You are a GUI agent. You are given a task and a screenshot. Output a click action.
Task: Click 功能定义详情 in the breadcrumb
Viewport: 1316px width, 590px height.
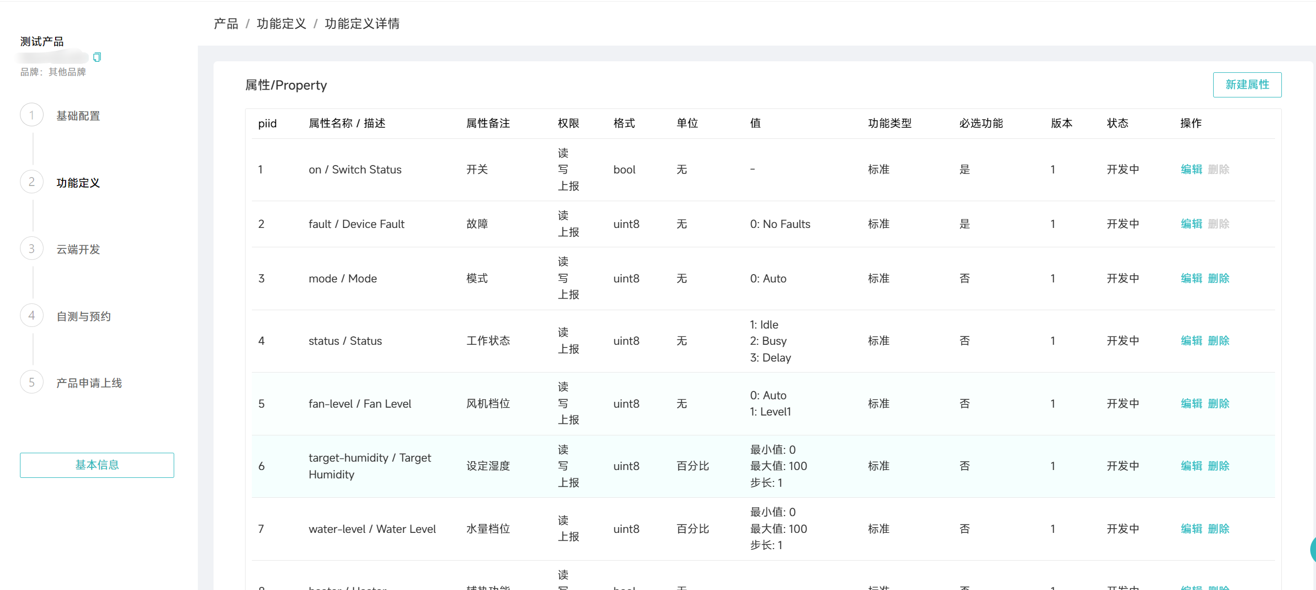point(362,24)
